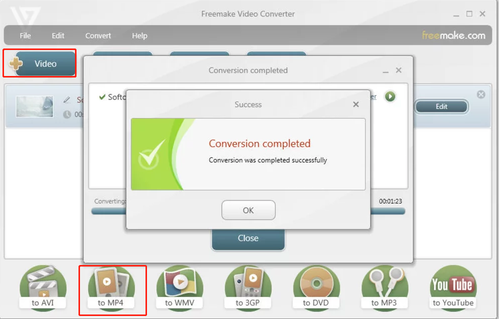This screenshot has width=499, height=319.
Task: Choose the to MP4 output format
Action: coord(110,288)
